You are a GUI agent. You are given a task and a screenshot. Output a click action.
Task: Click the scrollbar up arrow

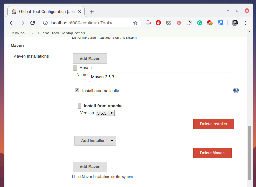[250, 32]
